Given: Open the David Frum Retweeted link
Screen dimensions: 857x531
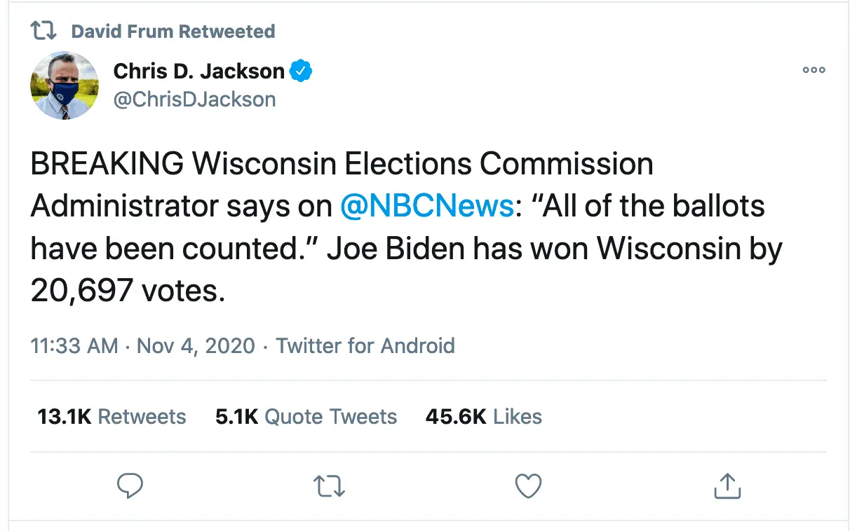Looking at the screenshot, I should point(173,32).
